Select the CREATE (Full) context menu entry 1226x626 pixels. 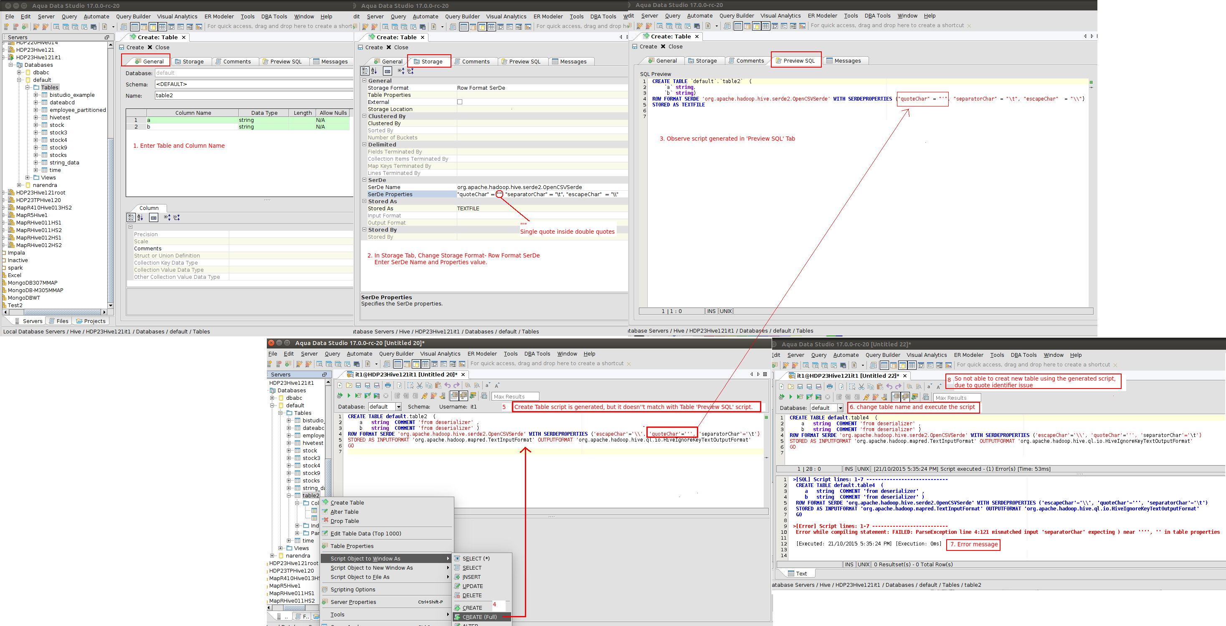coord(479,617)
